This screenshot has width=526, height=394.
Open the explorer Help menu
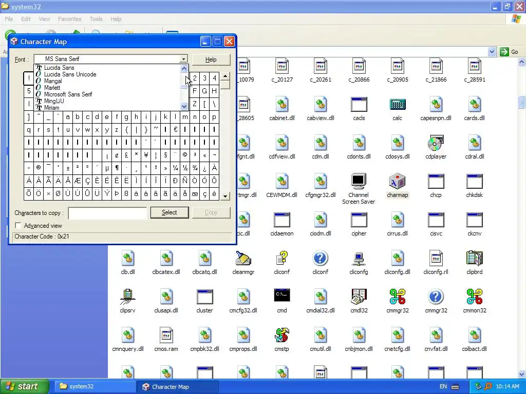coord(116,19)
